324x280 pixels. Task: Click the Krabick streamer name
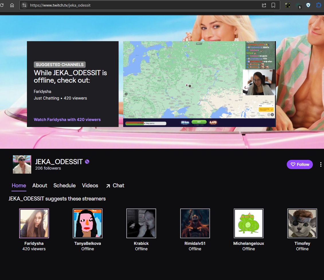[141, 243]
